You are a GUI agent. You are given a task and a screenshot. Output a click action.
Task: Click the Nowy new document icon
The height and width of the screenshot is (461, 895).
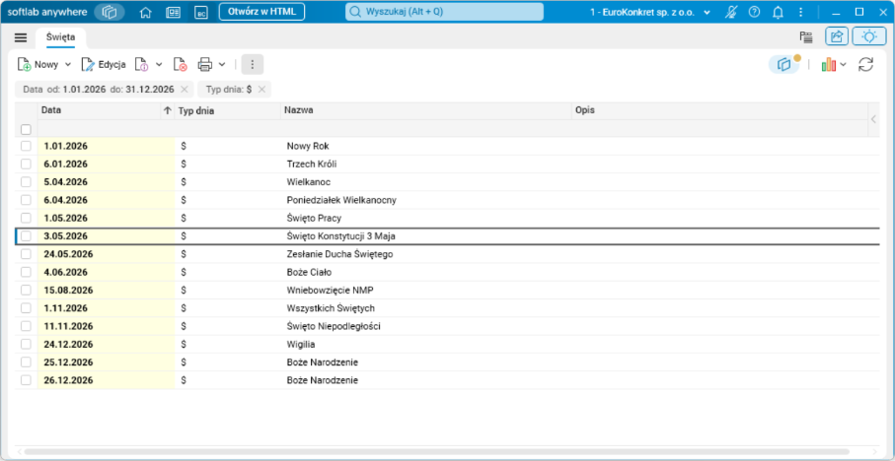click(x=24, y=64)
